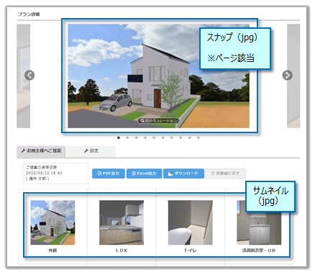Click the ダウンロード button
This screenshot has width=315, height=275.
183,173
